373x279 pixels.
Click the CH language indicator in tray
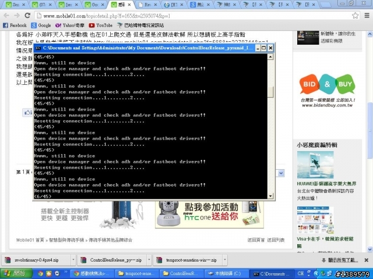click(301, 274)
